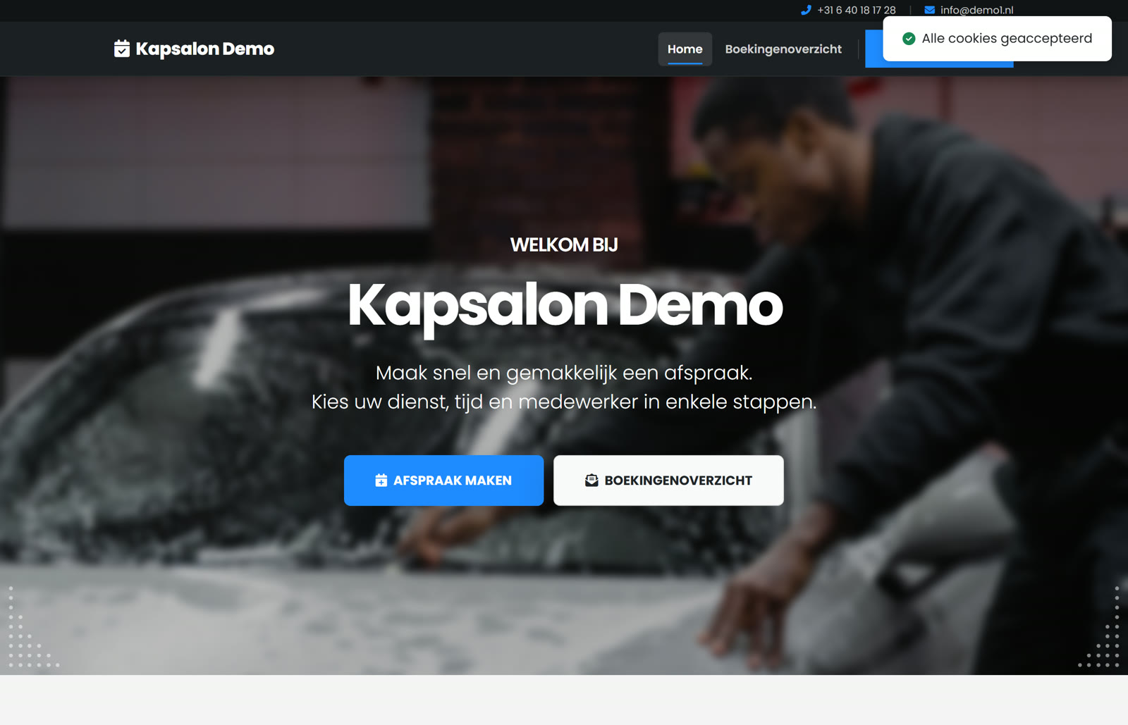Viewport: 1128px width, 725px height.
Task: Click the green checkmark in the cookie notification
Action: click(x=909, y=39)
